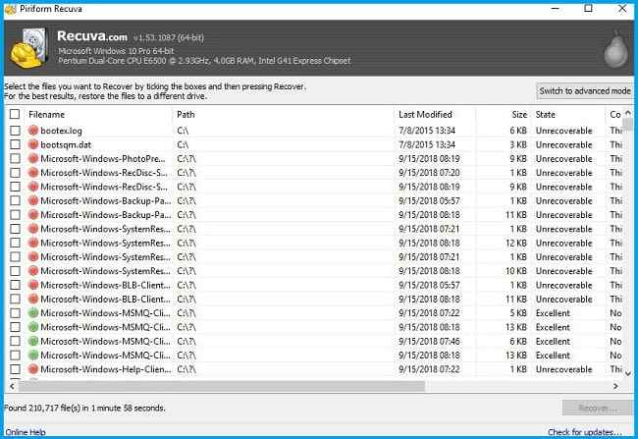The image size is (638, 439).
Task: Click the red status dot of Microsoft-Windows-PhotoPre file
Action: click(x=33, y=158)
